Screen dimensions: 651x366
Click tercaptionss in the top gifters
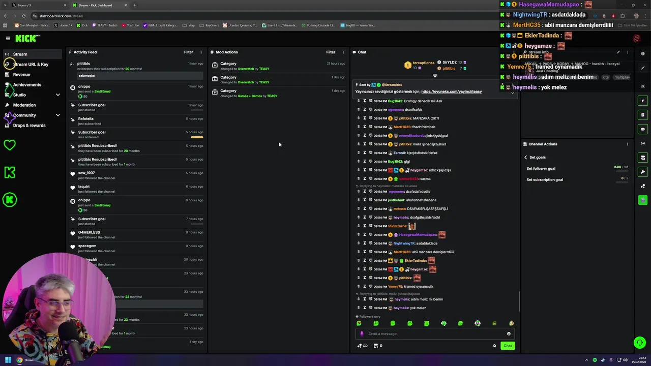coord(423,63)
